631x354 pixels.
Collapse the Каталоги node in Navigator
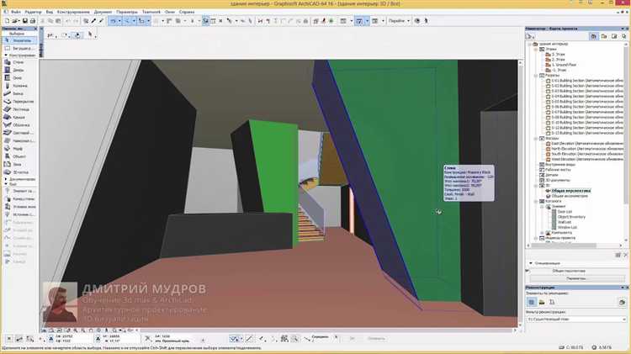pyautogui.click(x=536, y=201)
